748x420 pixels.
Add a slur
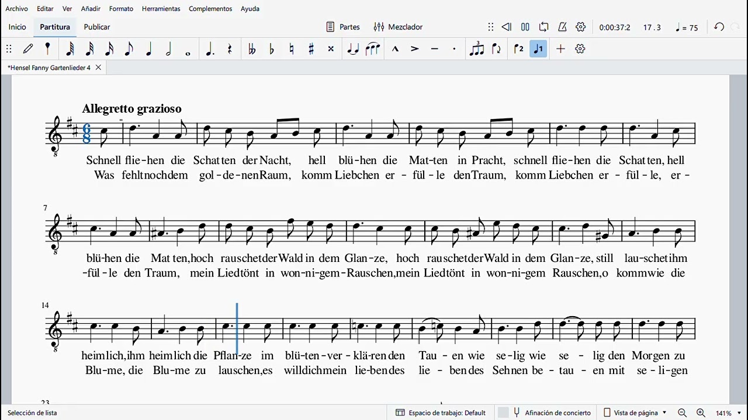click(x=373, y=49)
